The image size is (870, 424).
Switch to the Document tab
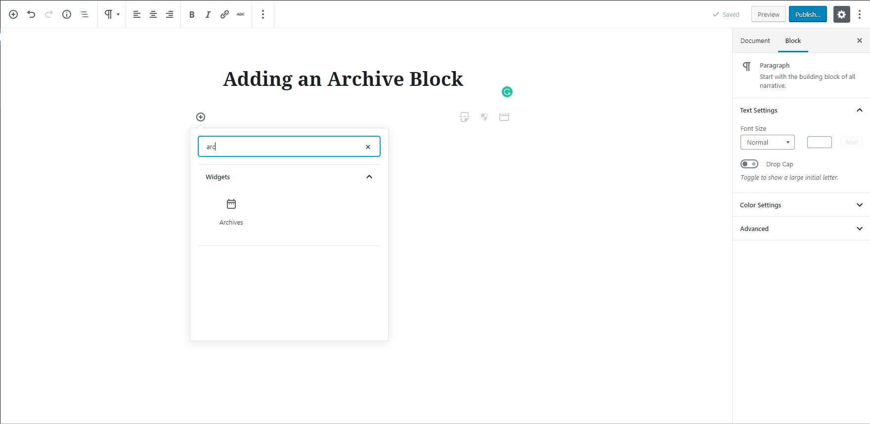point(755,40)
